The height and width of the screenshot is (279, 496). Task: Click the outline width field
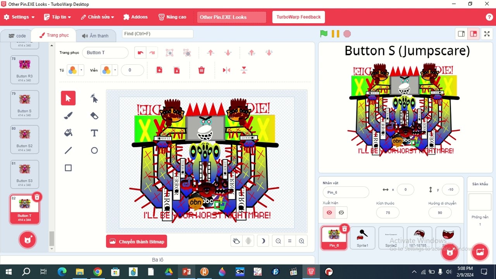point(132,70)
